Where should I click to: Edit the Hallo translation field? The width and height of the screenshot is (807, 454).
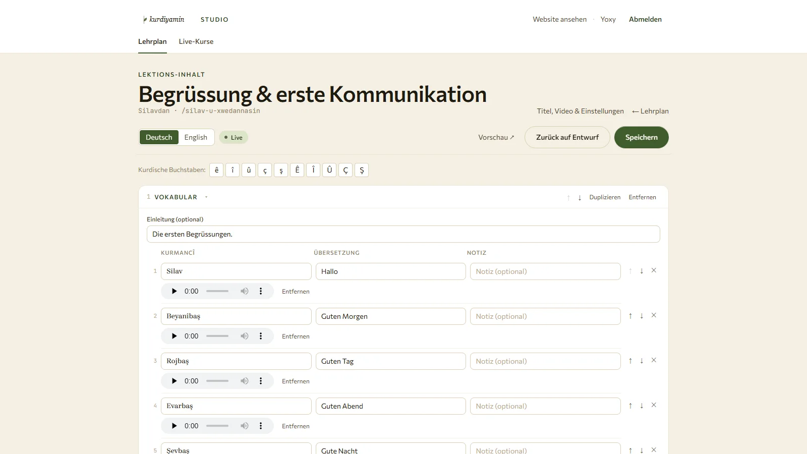pos(391,271)
